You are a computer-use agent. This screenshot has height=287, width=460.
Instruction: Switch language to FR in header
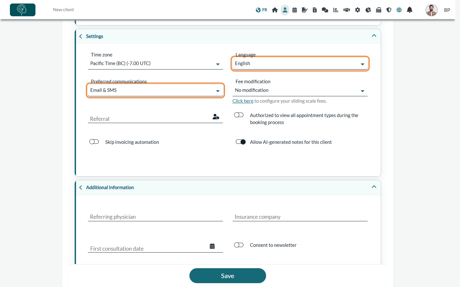click(261, 10)
